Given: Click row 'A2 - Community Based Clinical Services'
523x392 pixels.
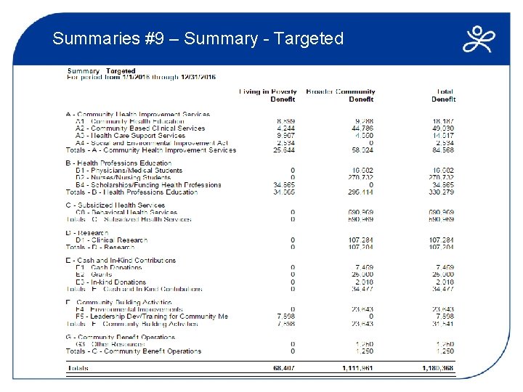Looking at the screenshot, I should click(264, 128).
